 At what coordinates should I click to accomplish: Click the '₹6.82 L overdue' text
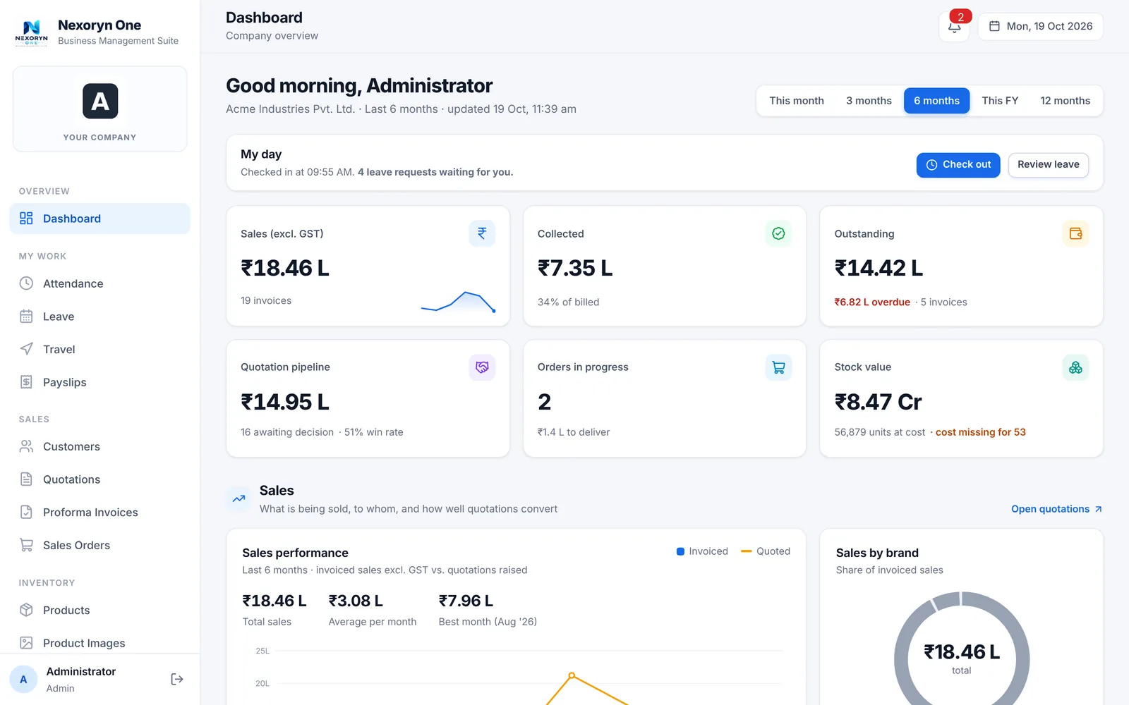(872, 302)
